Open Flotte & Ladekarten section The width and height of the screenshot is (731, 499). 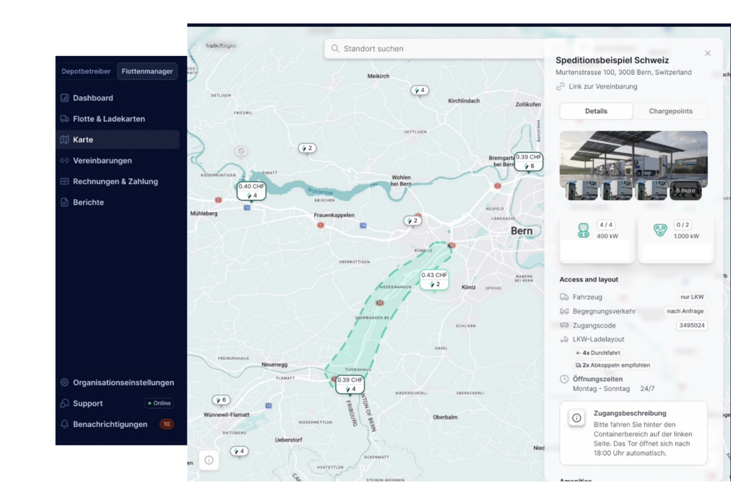pos(108,119)
